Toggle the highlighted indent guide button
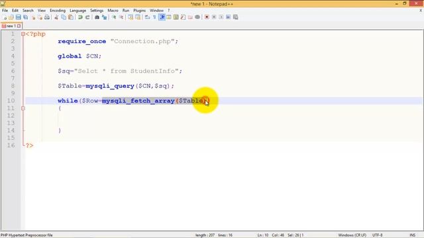424x238 pixels. [162, 17]
